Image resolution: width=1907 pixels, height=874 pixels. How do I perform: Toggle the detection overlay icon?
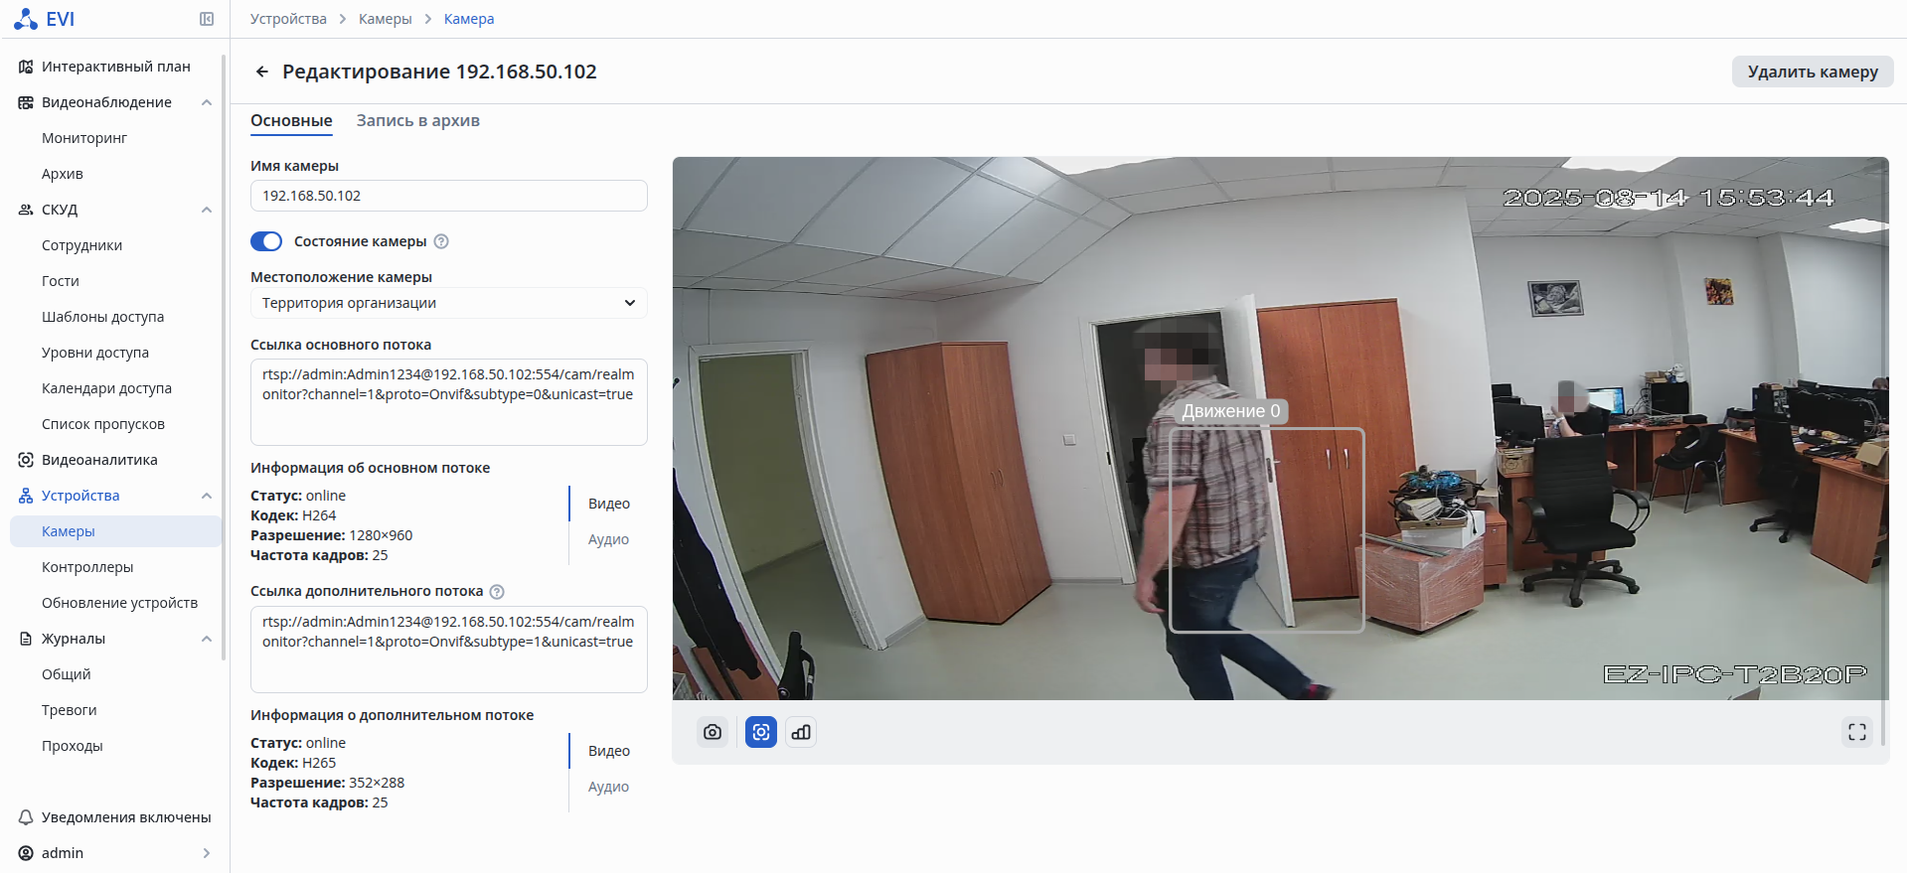tap(761, 732)
